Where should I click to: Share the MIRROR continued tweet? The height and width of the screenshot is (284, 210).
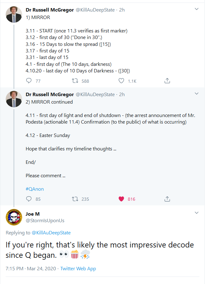(x=167, y=199)
